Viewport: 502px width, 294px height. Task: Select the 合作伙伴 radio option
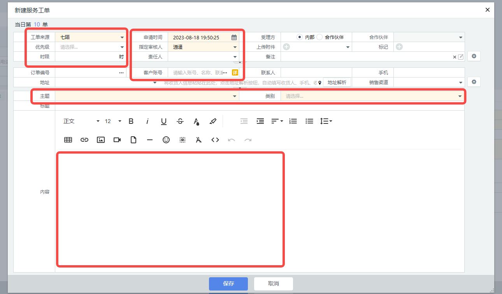(320, 37)
